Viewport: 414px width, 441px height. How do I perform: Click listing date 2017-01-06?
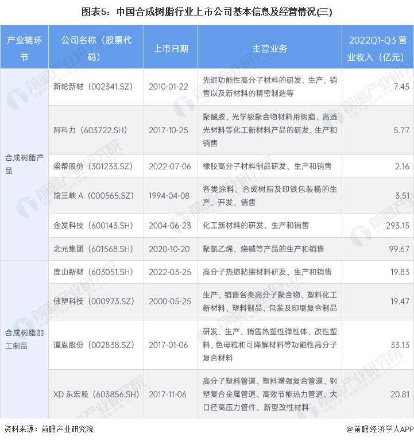pos(168,345)
